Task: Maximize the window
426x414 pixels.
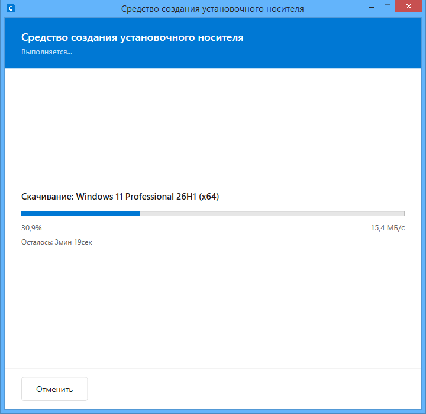Action: pyautogui.click(x=388, y=7)
